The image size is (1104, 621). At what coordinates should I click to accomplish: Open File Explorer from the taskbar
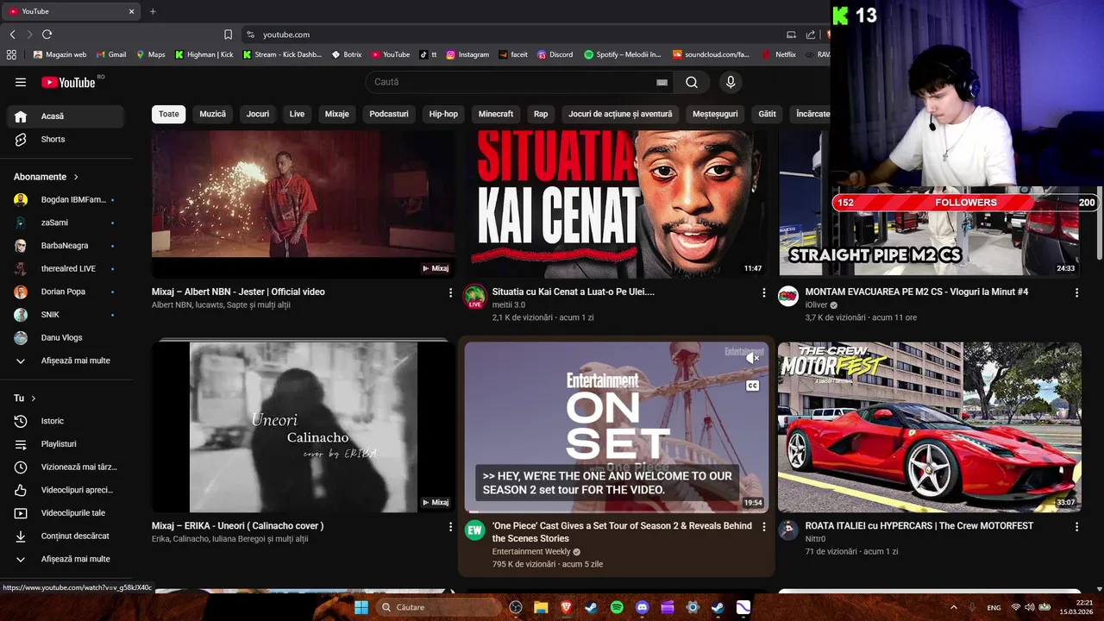(x=541, y=607)
